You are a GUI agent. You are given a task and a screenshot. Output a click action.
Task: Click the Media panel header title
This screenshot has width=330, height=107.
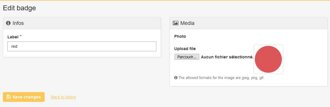[x=187, y=23]
